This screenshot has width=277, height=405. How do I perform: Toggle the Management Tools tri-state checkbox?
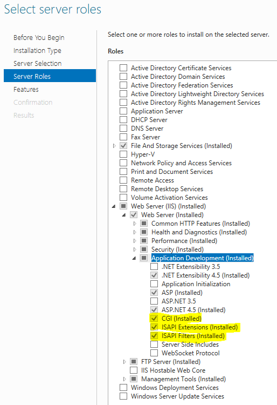[x=134, y=379]
